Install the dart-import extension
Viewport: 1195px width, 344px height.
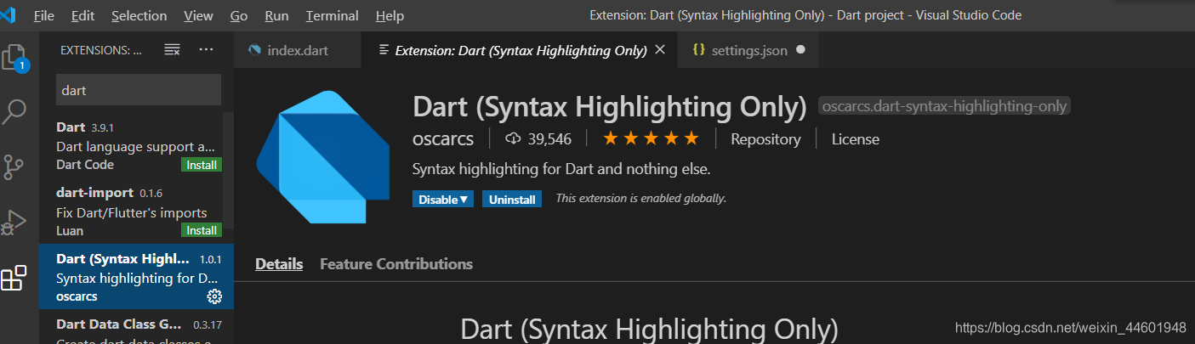point(202,230)
